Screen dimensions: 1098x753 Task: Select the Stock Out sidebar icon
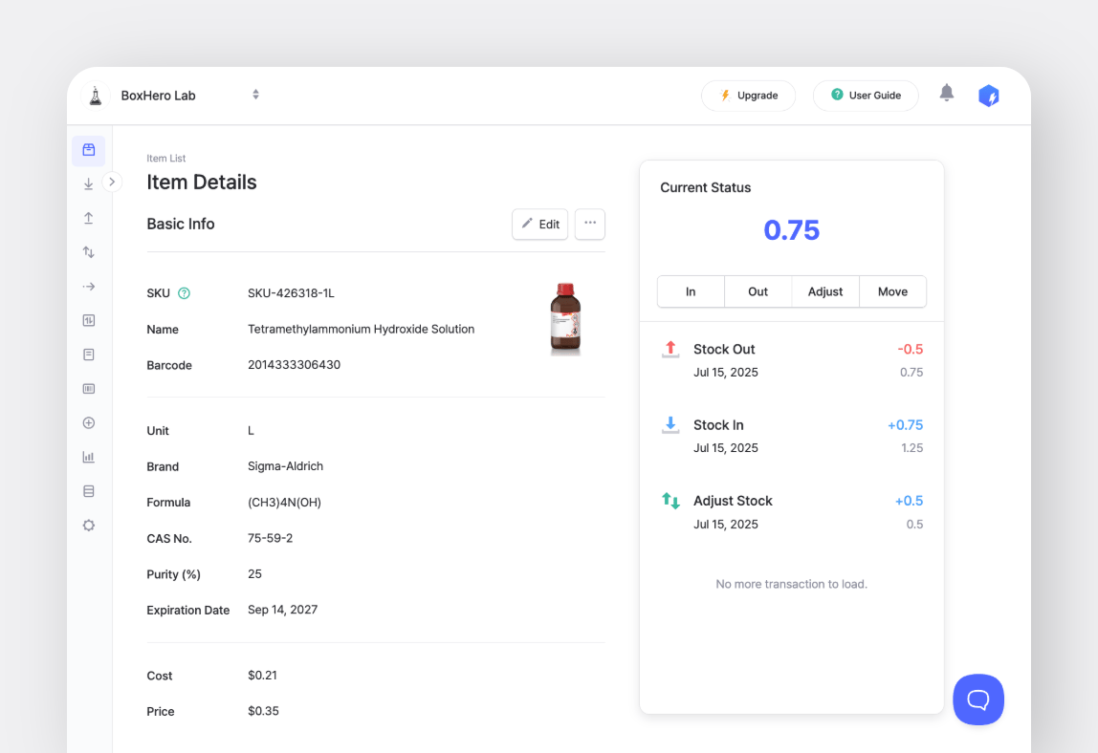(x=88, y=217)
